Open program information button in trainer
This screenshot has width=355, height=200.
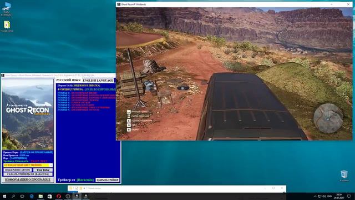[x=28, y=179]
